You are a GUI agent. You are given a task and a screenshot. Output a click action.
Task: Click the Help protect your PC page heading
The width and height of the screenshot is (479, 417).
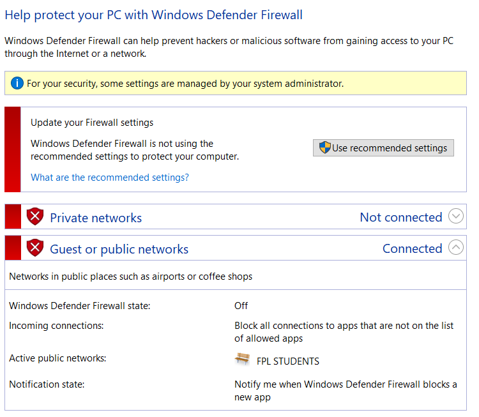[154, 15]
